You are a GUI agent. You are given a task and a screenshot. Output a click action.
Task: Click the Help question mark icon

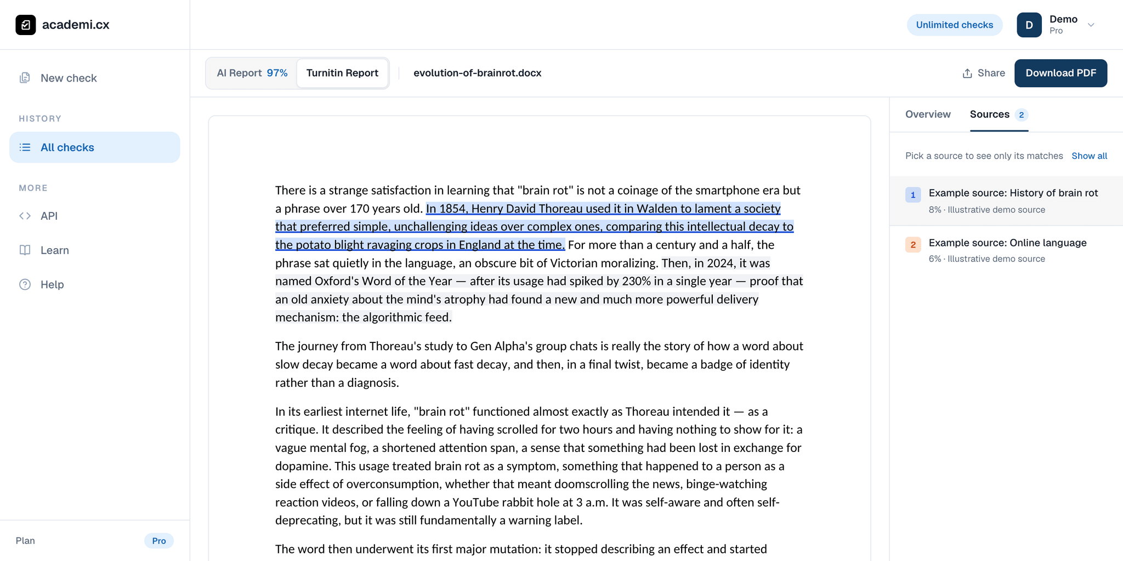(25, 284)
